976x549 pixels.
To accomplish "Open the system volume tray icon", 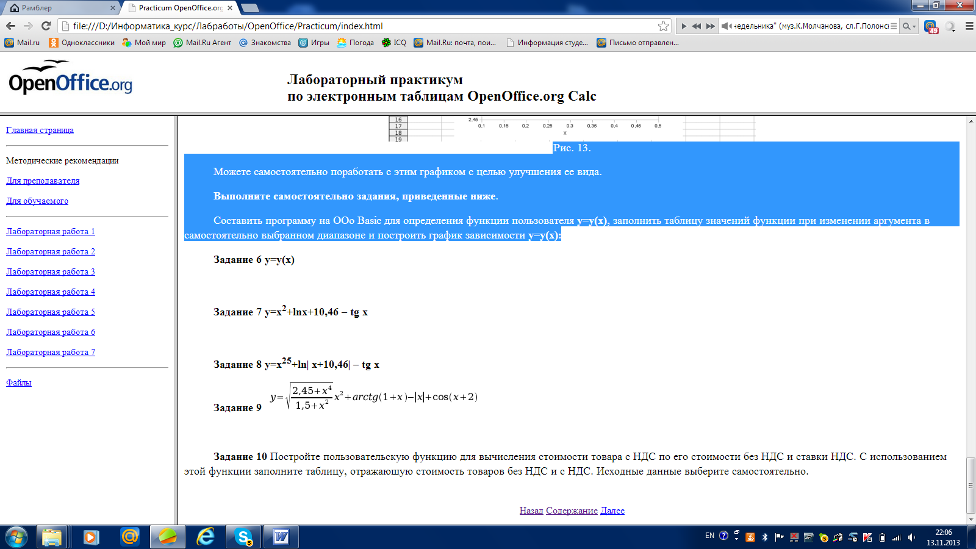I will (911, 537).
